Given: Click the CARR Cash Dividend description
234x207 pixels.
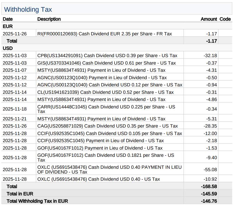Looking at the screenshot, I should [x=106, y=109].
